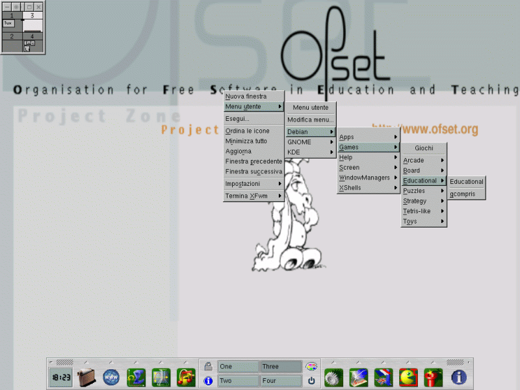Open the popup arrow above the music icon

click(x=186, y=363)
